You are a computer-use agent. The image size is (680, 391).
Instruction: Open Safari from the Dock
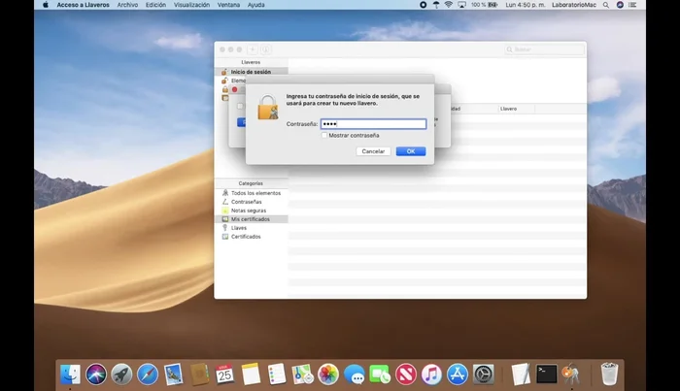[x=148, y=374]
